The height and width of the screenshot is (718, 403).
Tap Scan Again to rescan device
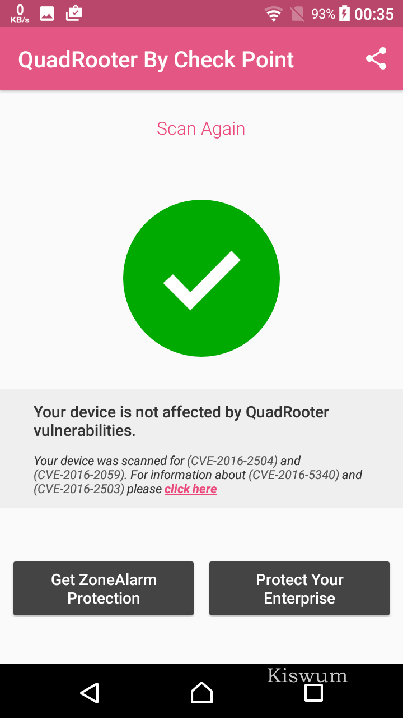(201, 128)
